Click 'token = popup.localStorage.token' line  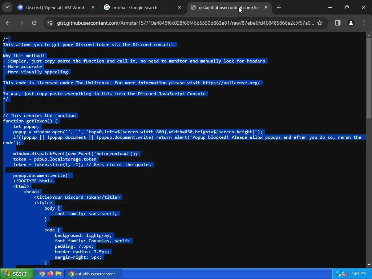click(x=55, y=159)
